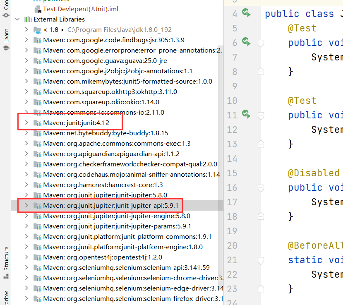This screenshot has height=305, width=343.
Task: Fold method body at line 11
Action: [x=261, y=115]
